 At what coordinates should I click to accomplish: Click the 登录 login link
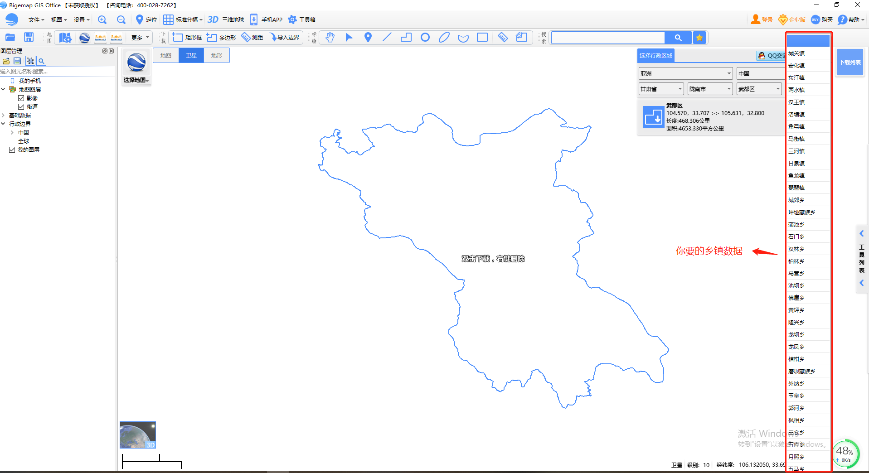coord(762,19)
